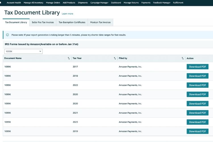Open the Tax-Exemption Certificates tab
The height and width of the screenshot is (142, 213).
[x=72, y=22]
